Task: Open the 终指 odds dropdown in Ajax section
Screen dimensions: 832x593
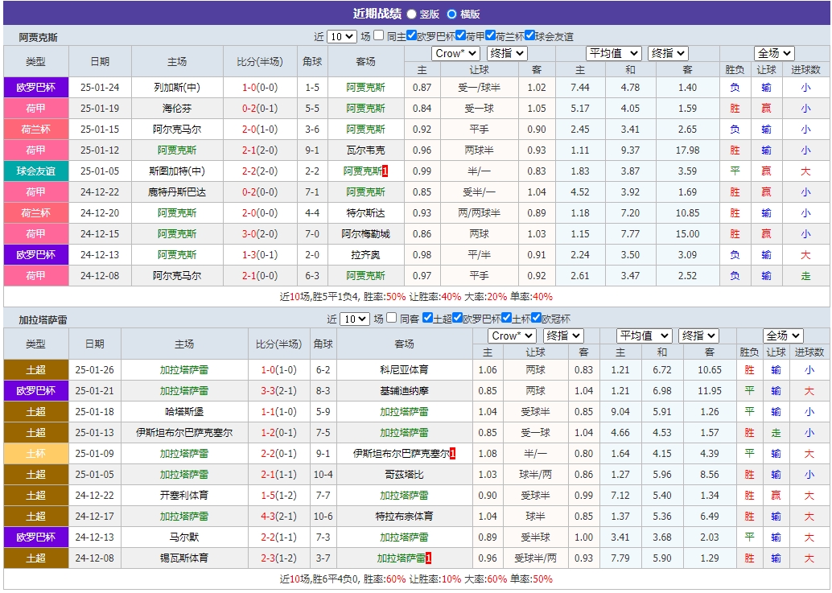Action: 507,52
